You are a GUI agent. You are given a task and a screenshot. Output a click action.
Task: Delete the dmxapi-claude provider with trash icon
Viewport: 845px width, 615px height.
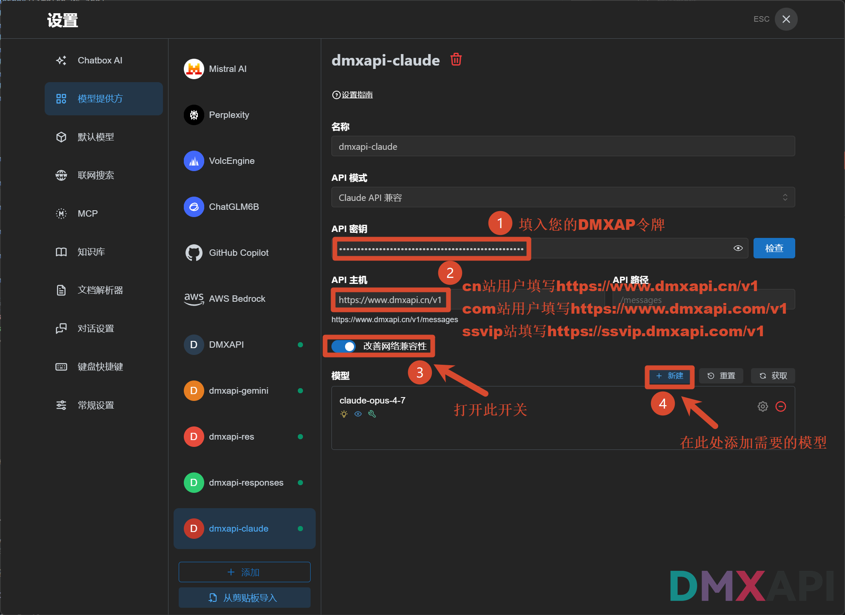pos(456,60)
